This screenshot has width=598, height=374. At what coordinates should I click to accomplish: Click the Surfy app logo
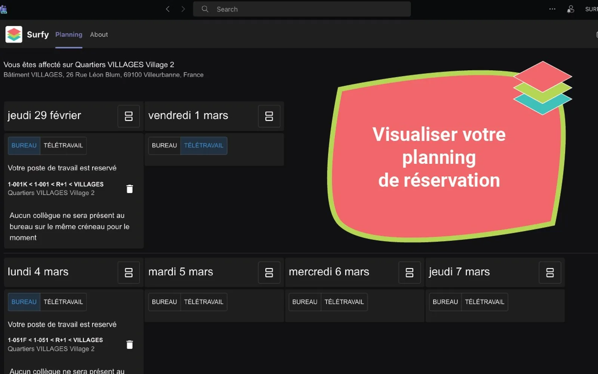[14, 34]
